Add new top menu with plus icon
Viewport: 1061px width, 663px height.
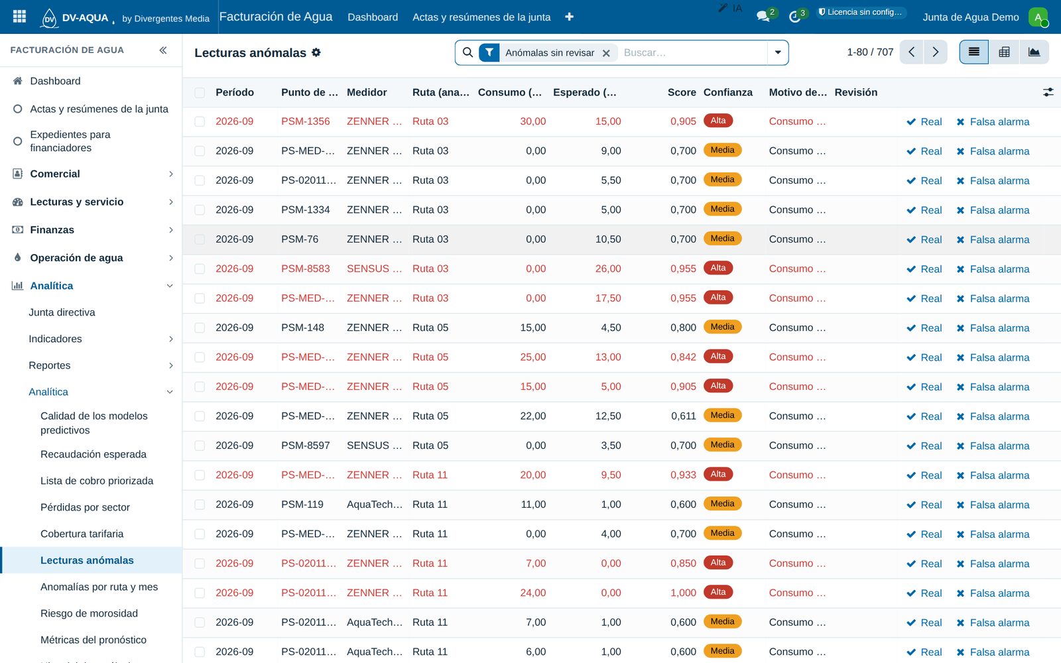coord(569,17)
